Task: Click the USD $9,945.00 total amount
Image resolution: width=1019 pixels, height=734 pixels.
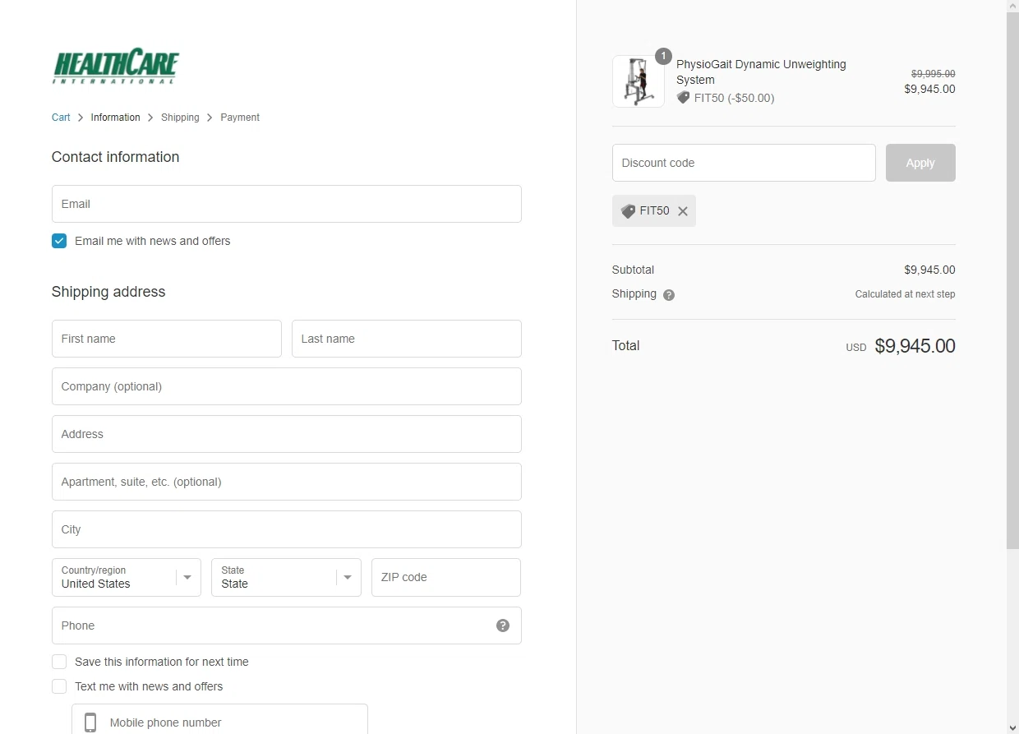Action: (x=901, y=346)
